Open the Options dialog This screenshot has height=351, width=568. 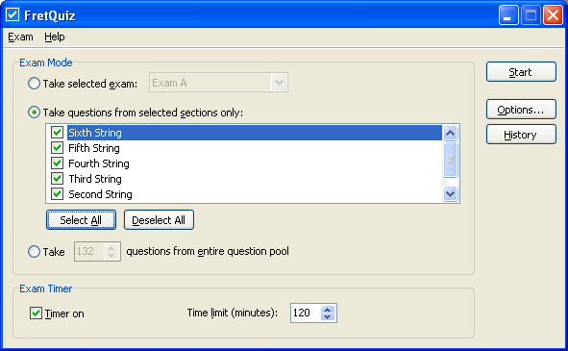point(521,109)
